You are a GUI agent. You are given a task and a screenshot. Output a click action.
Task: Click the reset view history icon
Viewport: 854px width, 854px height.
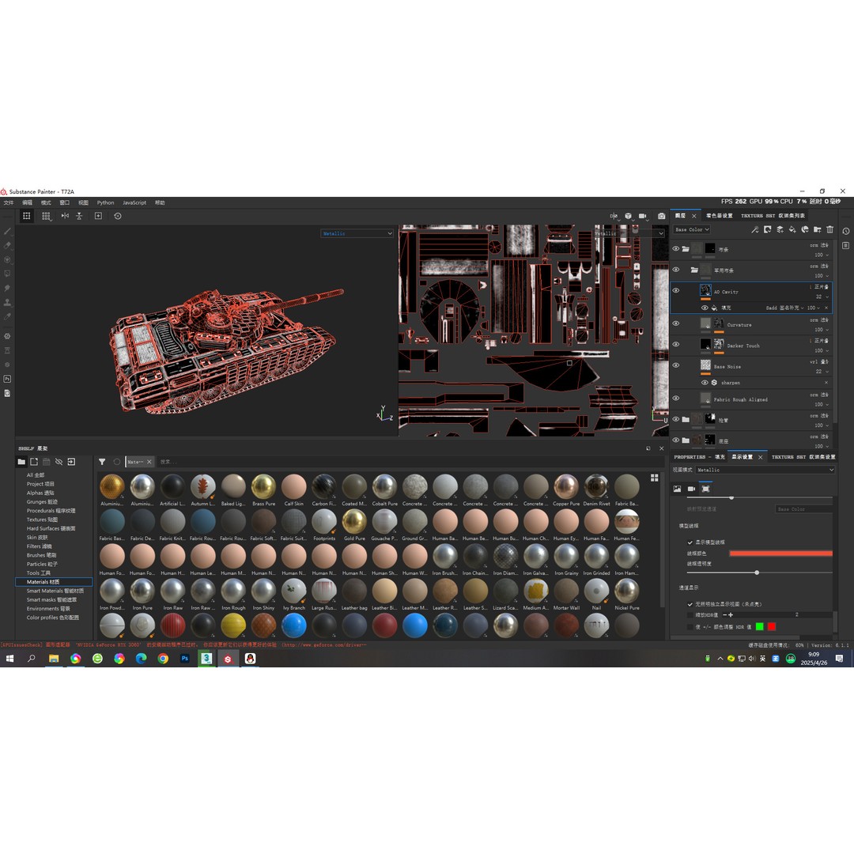pyautogui.click(x=118, y=216)
